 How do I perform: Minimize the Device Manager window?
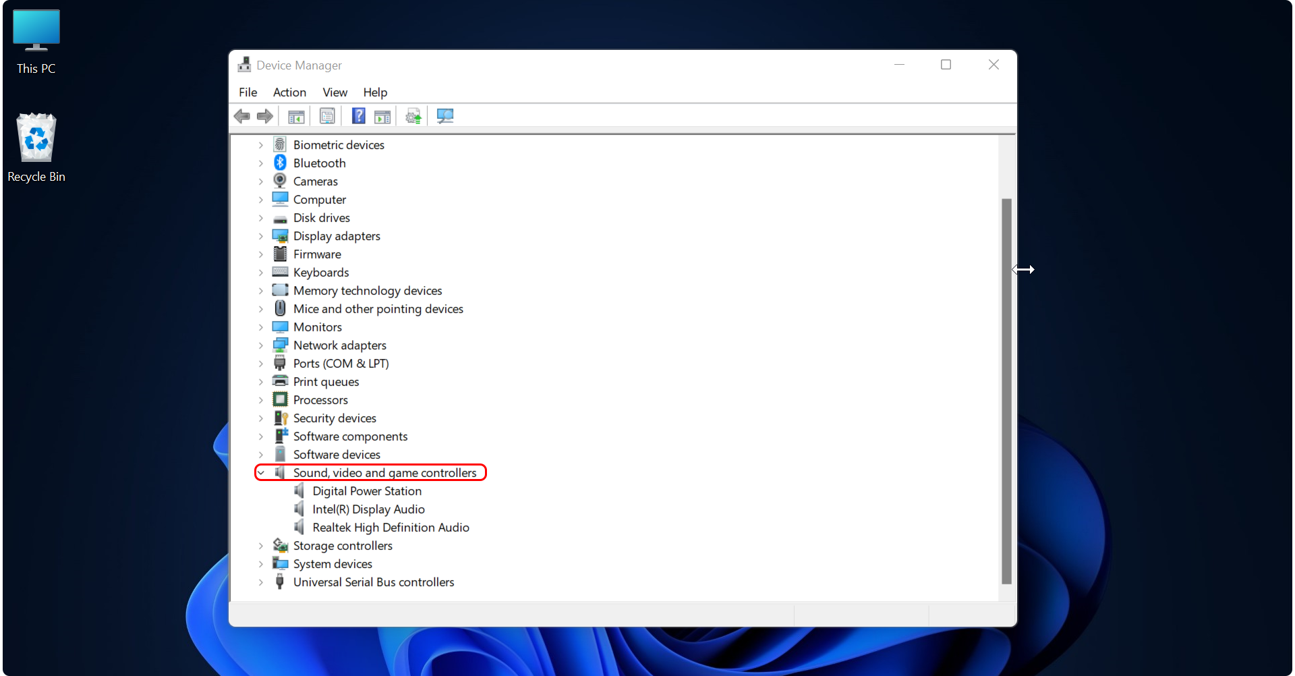[x=899, y=65]
